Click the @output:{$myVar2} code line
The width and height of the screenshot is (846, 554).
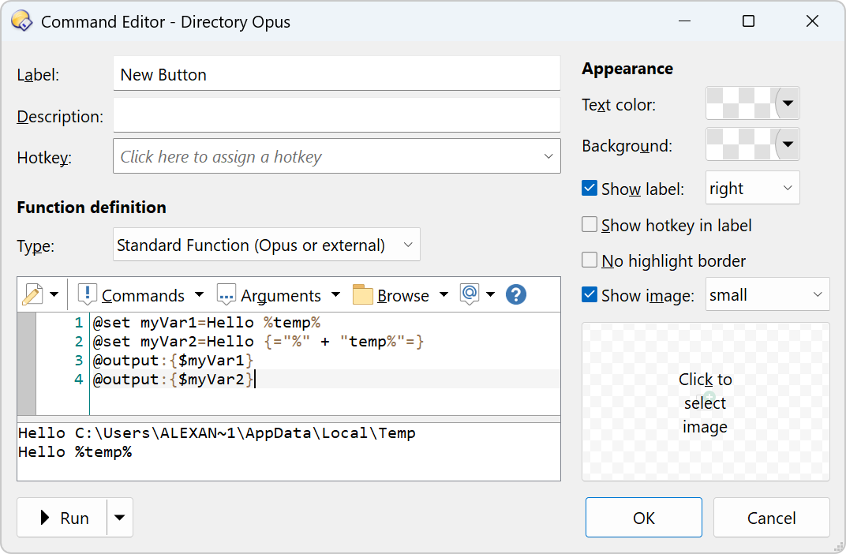click(x=173, y=380)
